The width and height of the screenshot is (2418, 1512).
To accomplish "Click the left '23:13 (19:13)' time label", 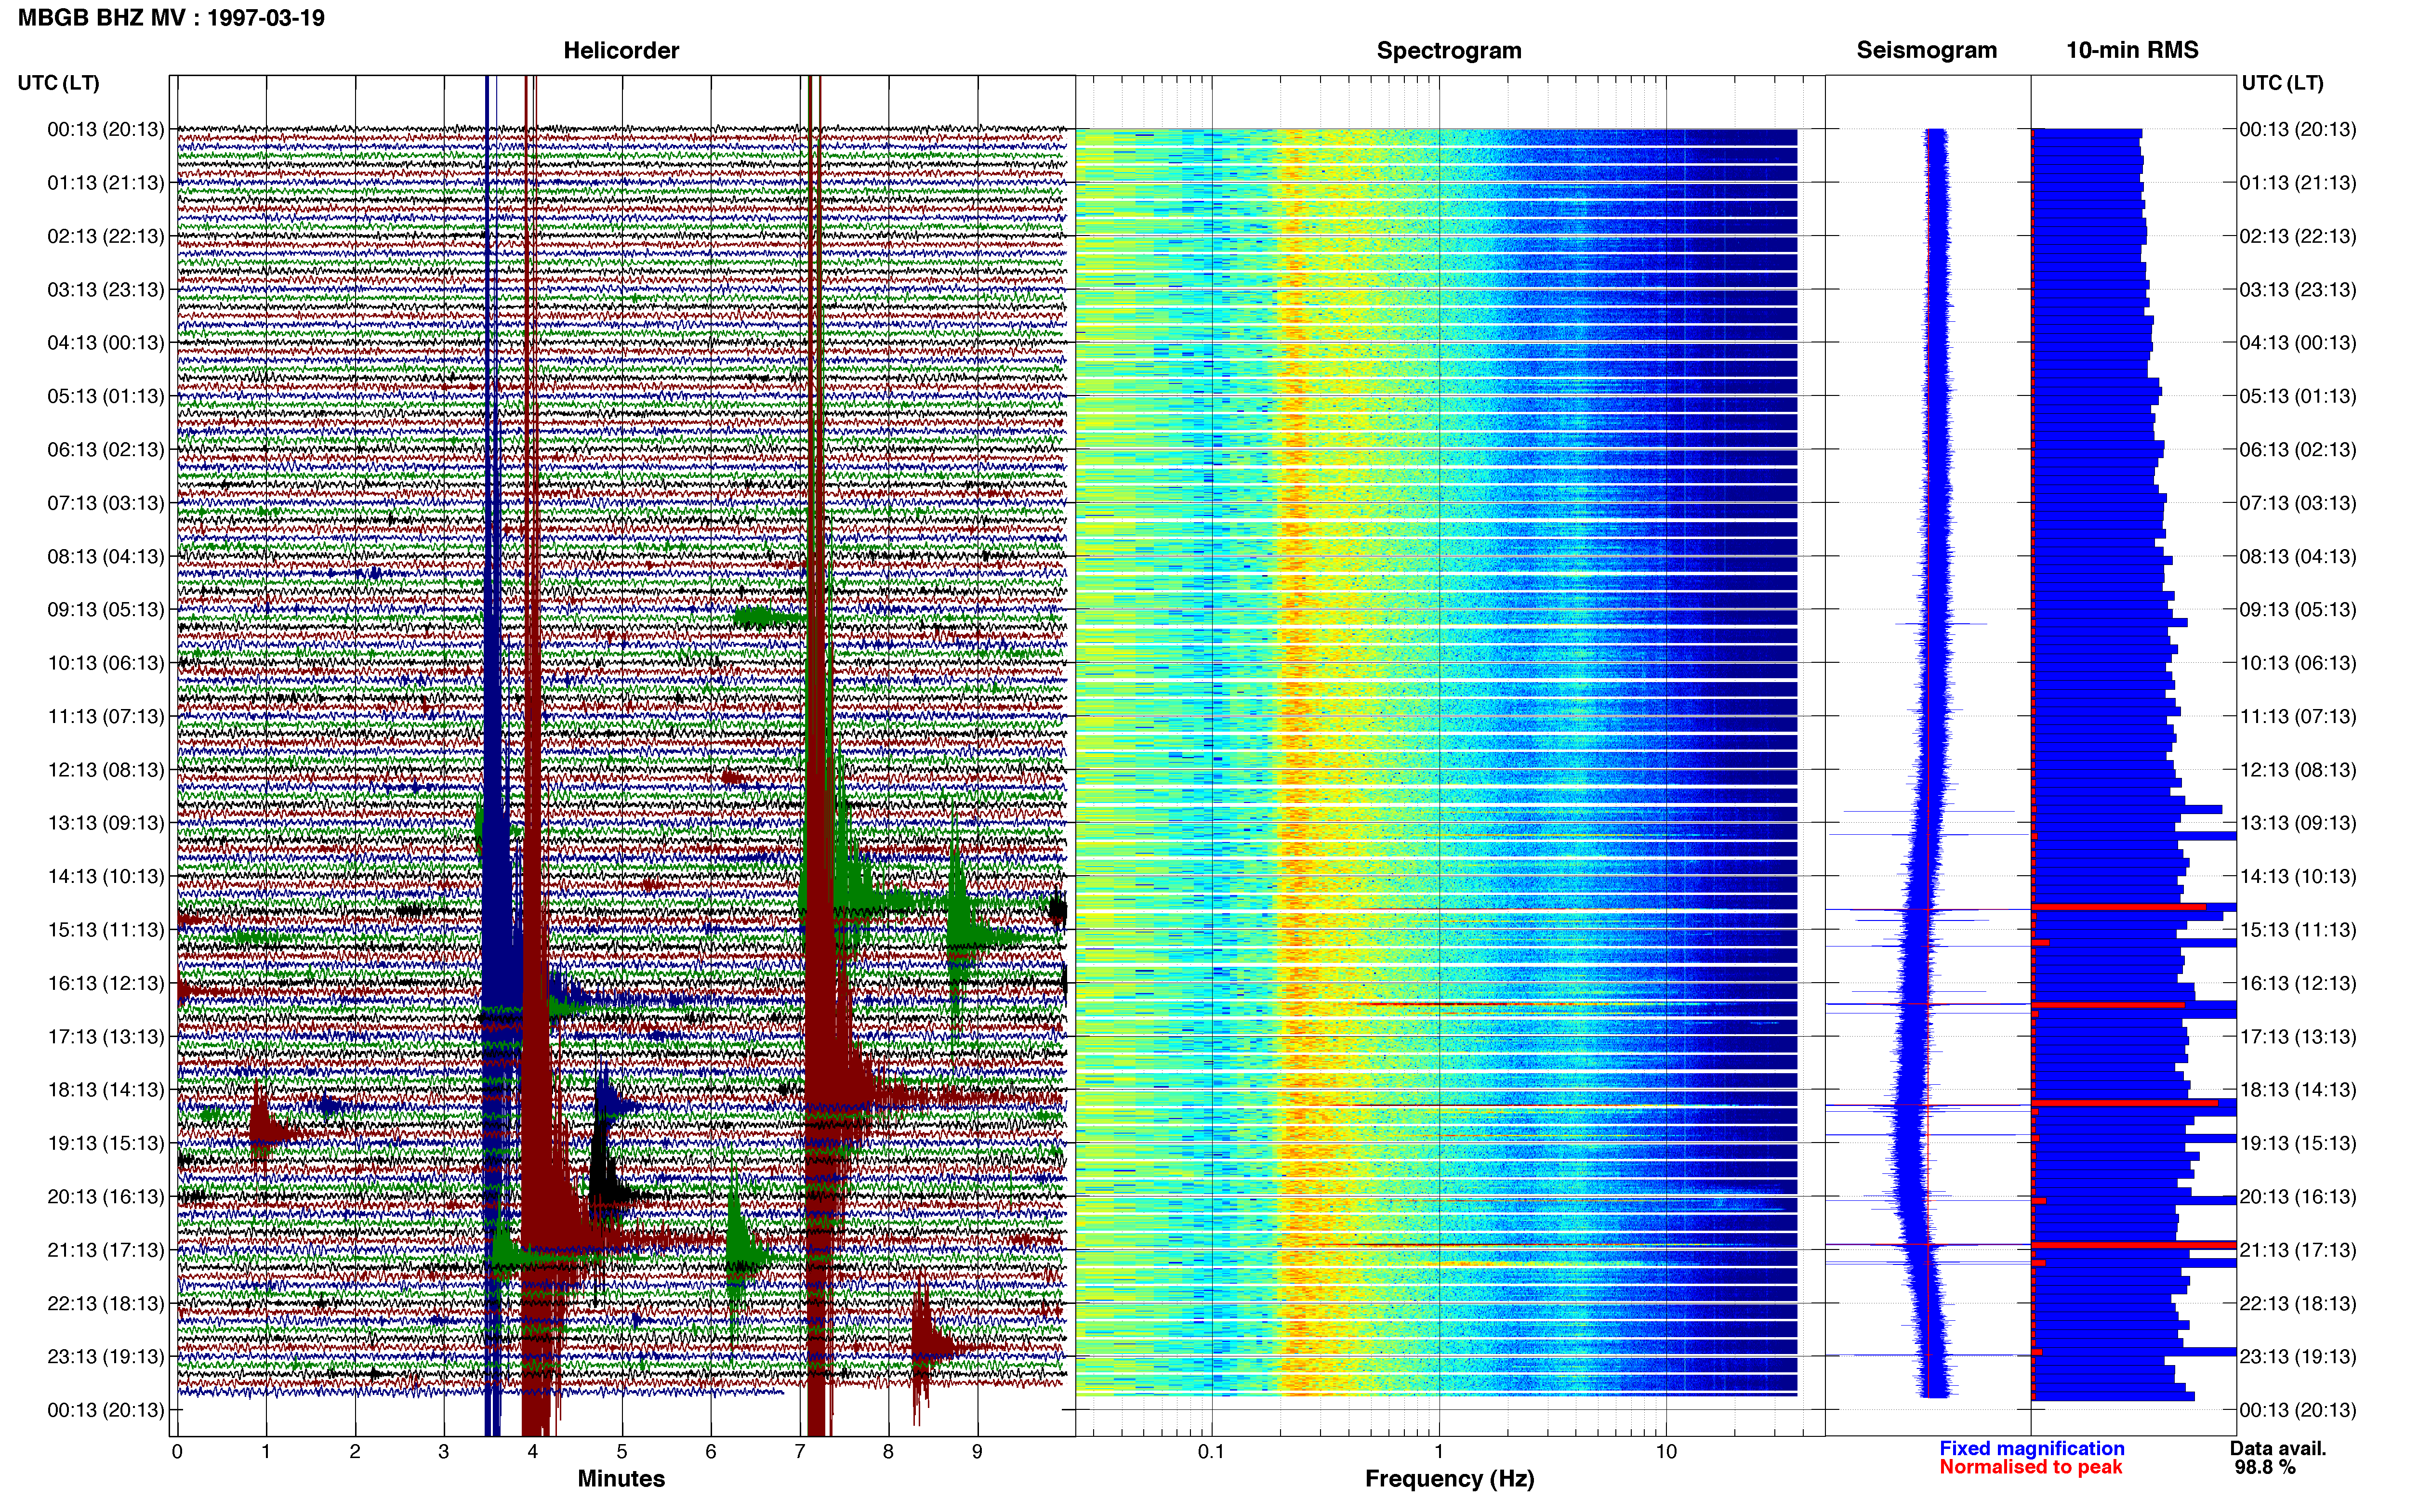I will pyautogui.click(x=106, y=1357).
